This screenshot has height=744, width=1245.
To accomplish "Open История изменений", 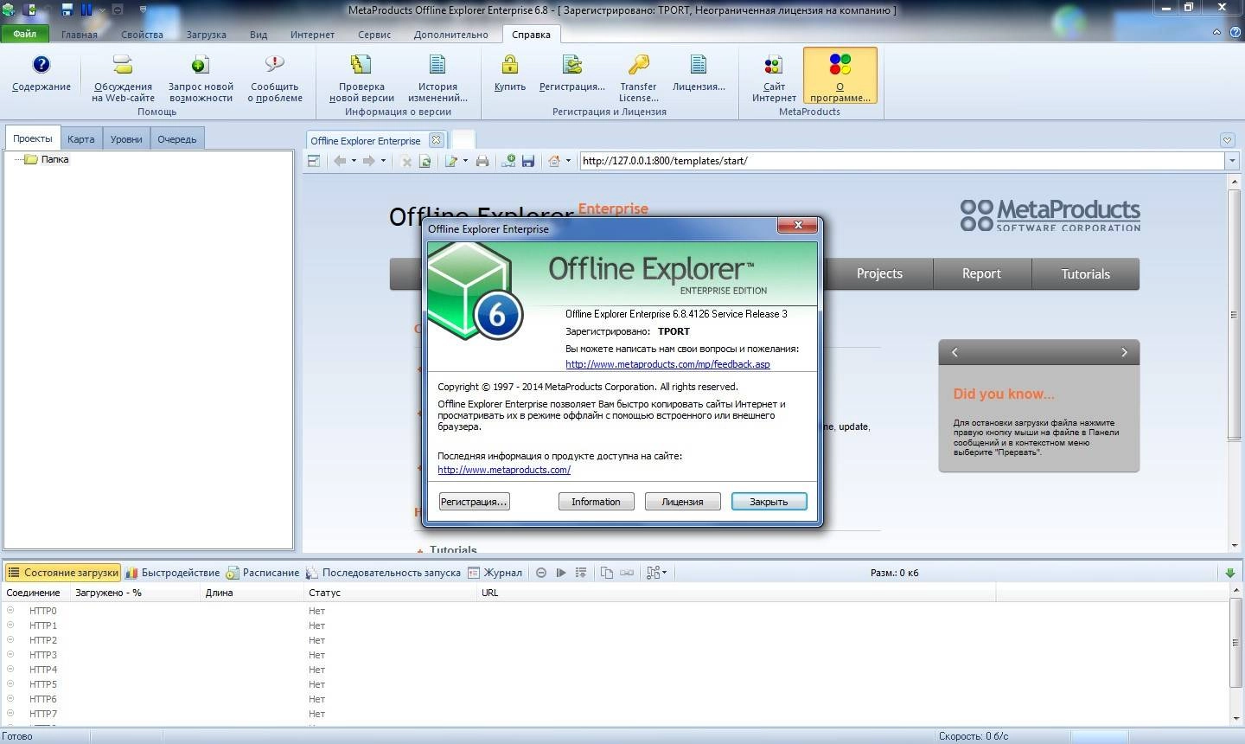I will [437, 77].
